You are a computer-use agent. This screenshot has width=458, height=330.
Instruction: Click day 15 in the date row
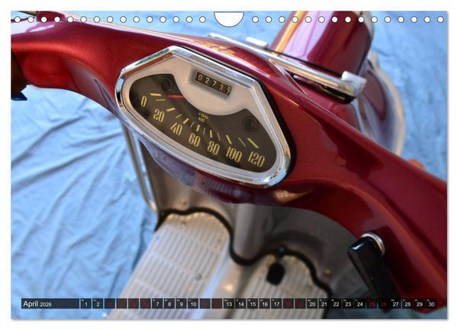(x=253, y=304)
